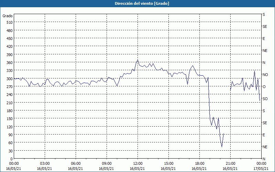Select the 'N' compass label level with 0
275x172 pixels.
[264, 159]
